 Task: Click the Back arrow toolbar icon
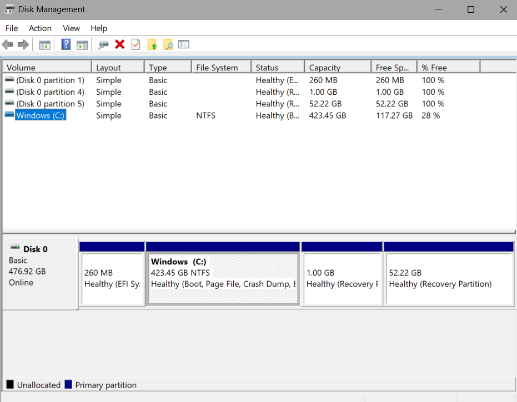click(x=7, y=44)
